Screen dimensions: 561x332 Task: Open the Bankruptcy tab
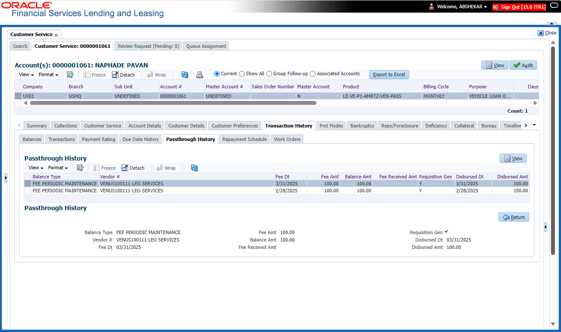(362, 126)
